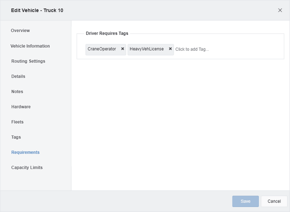Open the Tags section in sidebar
The height and width of the screenshot is (212, 290).
coord(16,137)
